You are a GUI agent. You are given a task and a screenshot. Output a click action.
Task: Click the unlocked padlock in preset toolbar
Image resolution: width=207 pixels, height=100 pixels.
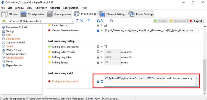pos(98,21)
